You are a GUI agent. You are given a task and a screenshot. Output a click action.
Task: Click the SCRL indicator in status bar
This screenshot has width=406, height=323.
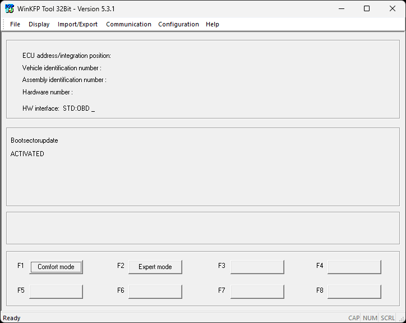coord(387,318)
